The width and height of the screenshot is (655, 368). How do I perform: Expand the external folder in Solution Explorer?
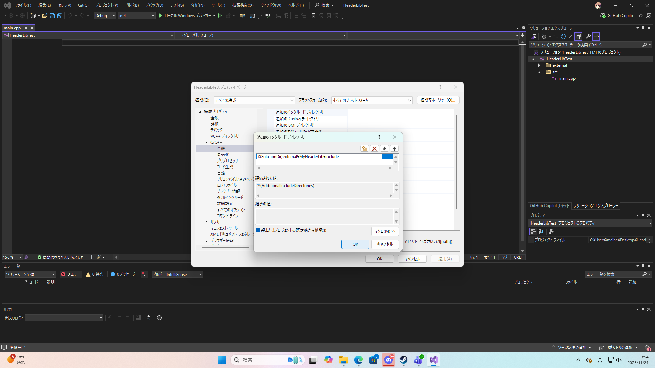click(x=539, y=65)
